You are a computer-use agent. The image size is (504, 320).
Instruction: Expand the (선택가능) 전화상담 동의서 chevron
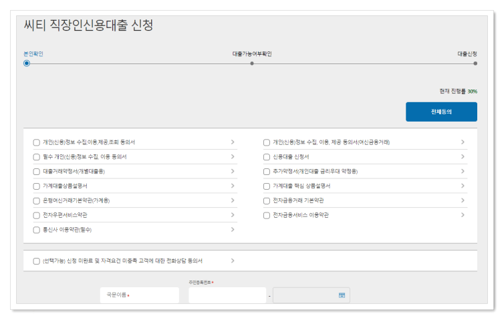(x=233, y=261)
